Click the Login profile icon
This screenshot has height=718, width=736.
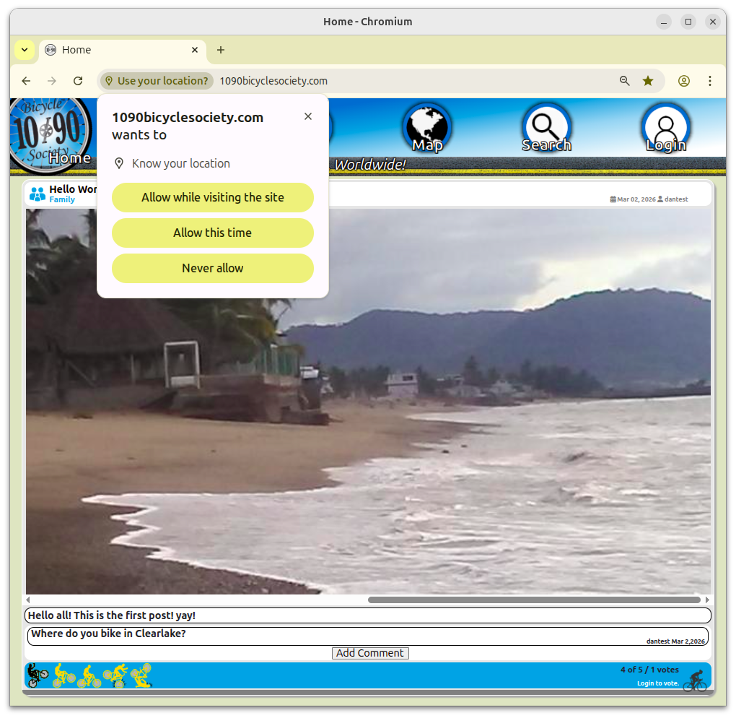tap(665, 127)
